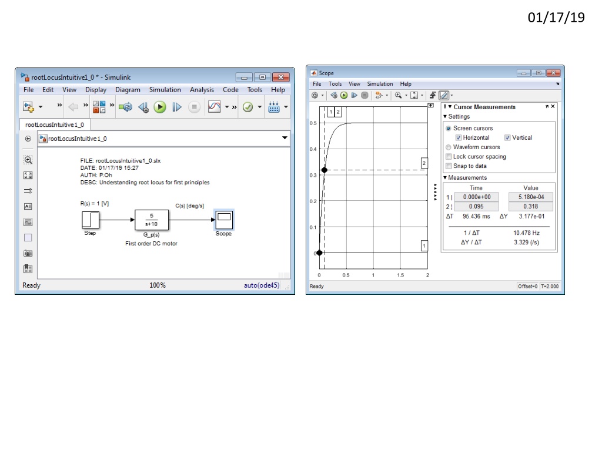Screen dimensions: 602x451
Task: Click the Screenshot camera icon in Simulink palette
Action: (x=28, y=253)
